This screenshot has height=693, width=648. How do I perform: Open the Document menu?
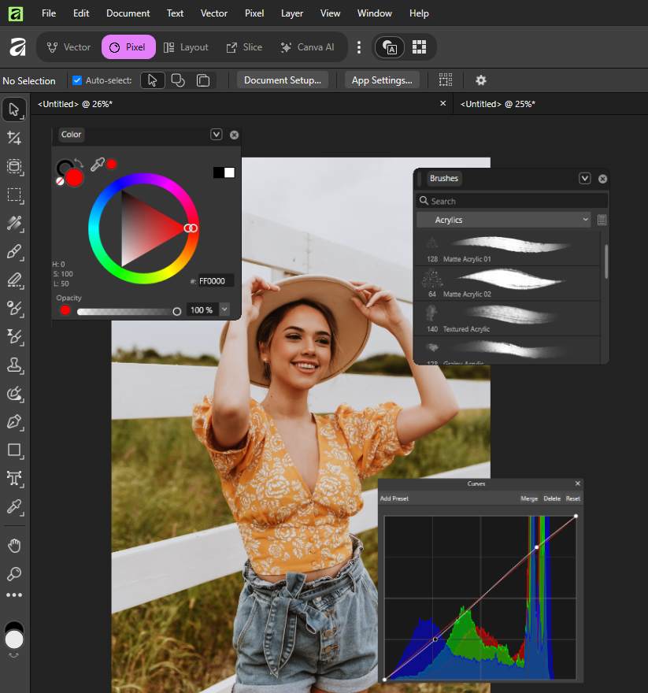(128, 13)
